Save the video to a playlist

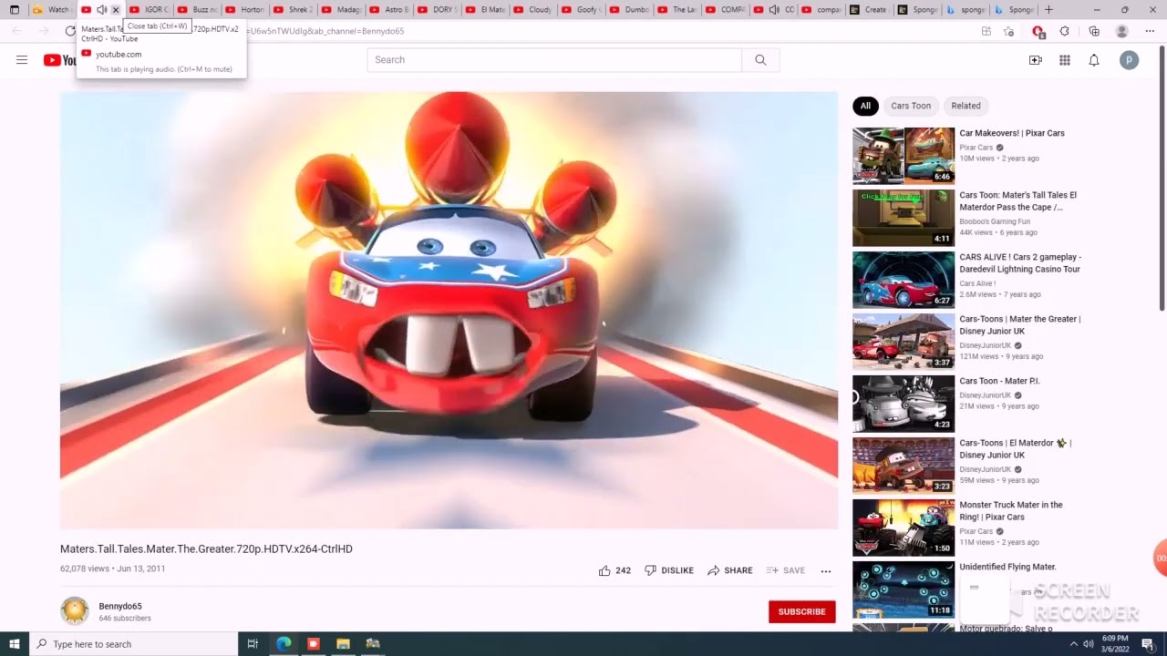[x=786, y=570]
